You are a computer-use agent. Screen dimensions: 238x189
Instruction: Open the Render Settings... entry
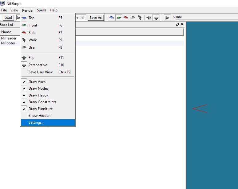(48, 122)
